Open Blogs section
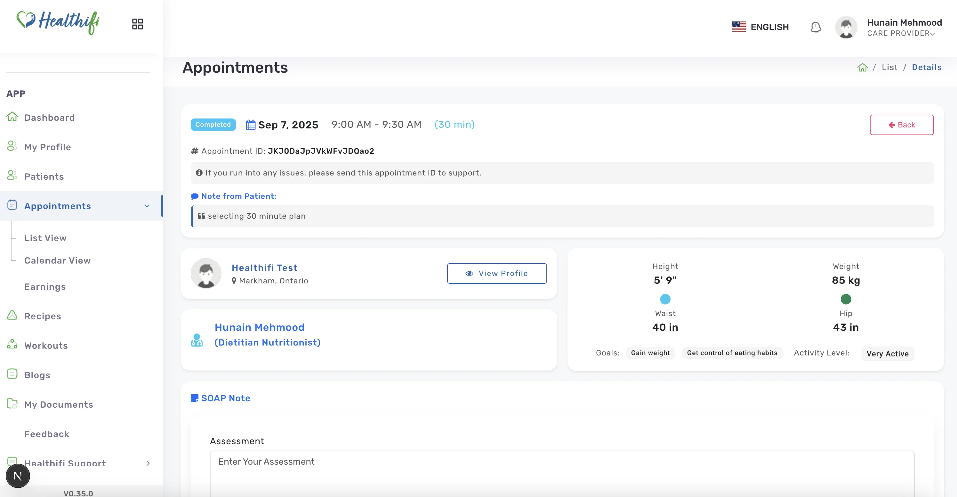Viewport: 957px width, 497px height. (37, 375)
